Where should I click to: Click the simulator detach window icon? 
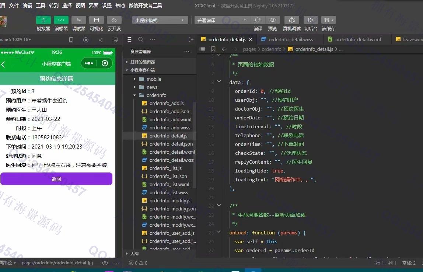point(115,40)
